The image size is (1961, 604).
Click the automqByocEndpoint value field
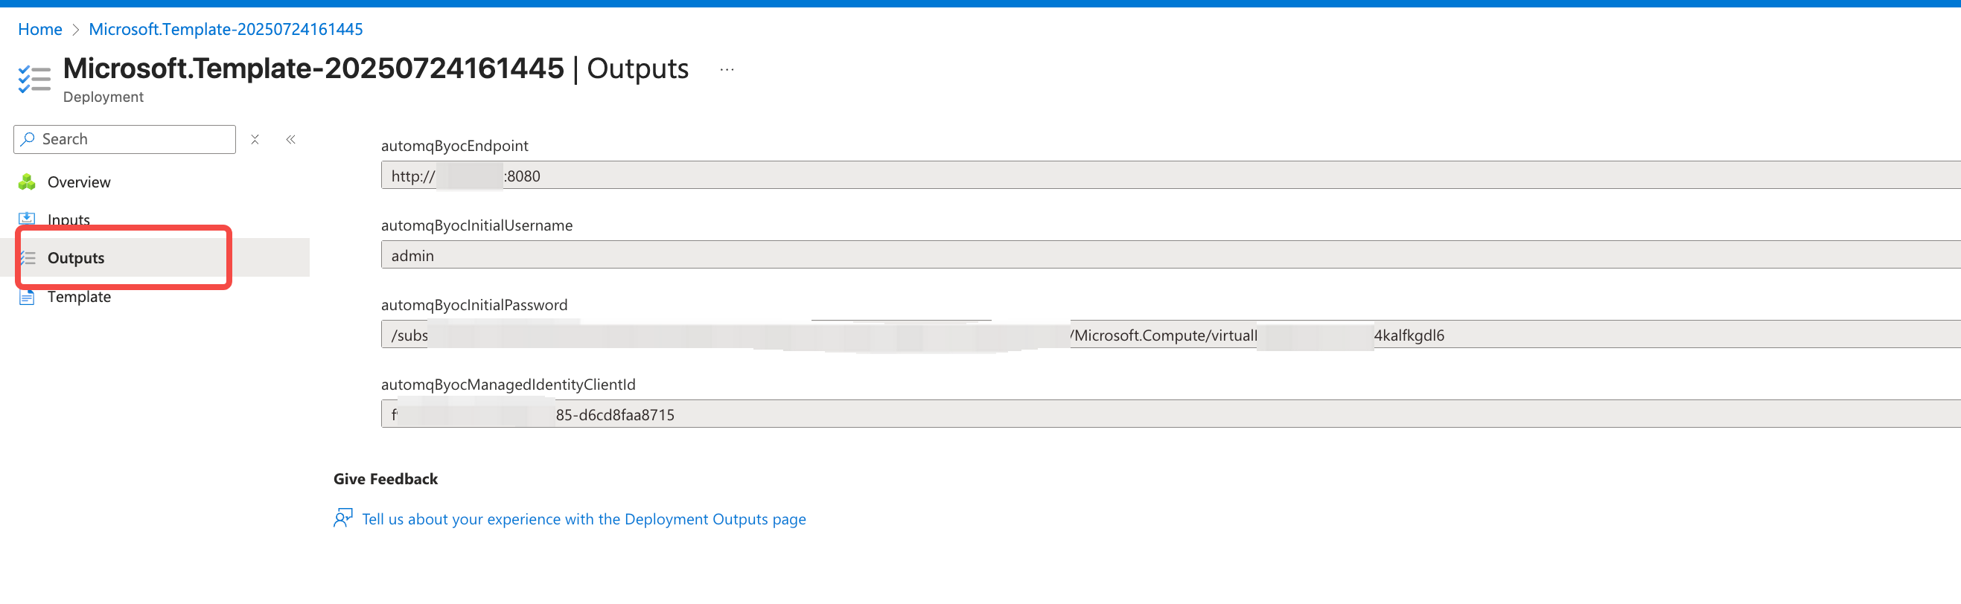[1171, 175]
